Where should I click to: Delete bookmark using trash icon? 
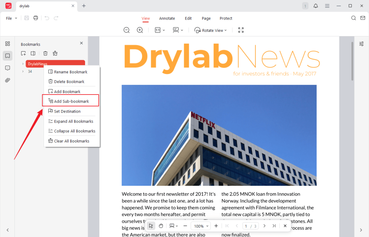pos(45,53)
